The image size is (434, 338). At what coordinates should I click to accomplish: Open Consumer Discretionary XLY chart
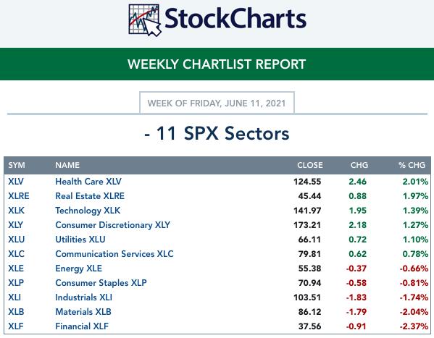112,225
